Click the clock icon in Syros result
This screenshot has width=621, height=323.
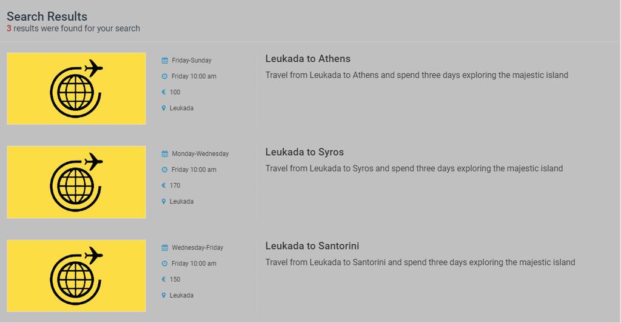click(x=165, y=170)
